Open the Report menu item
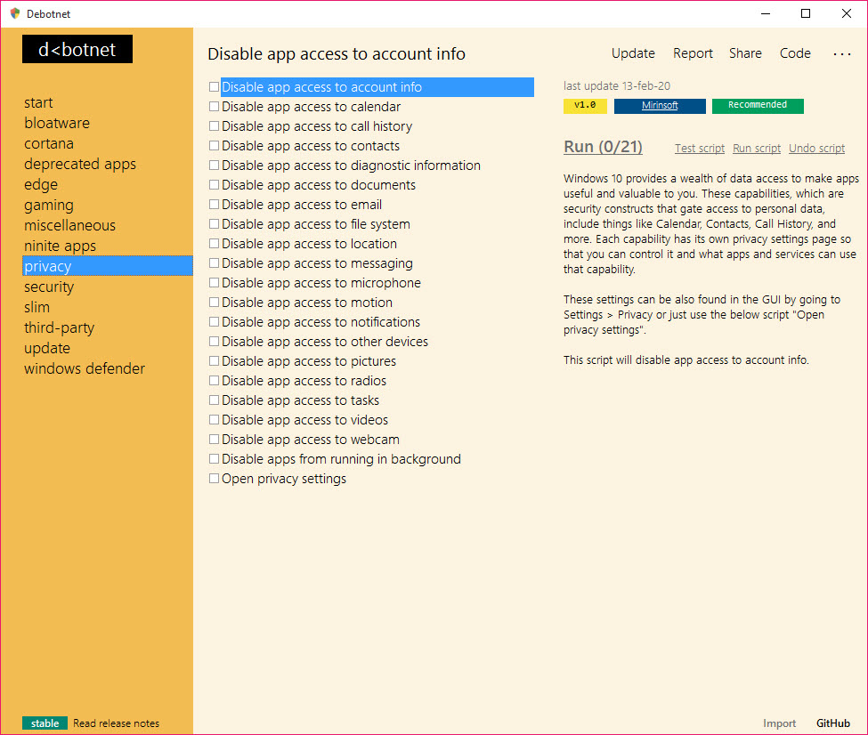 pos(693,53)
